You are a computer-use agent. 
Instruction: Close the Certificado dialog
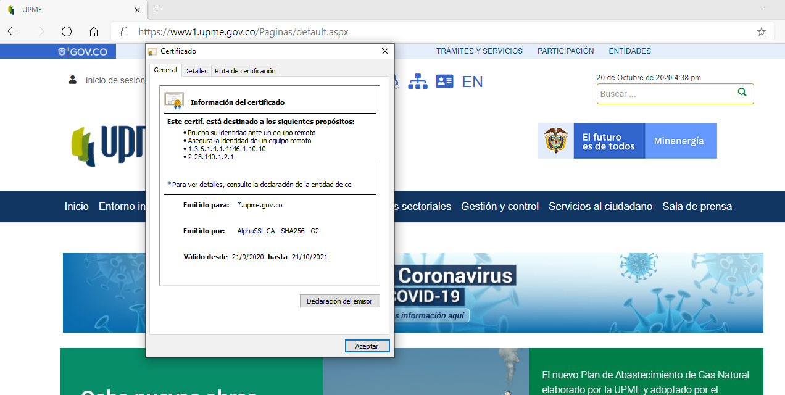384,51
